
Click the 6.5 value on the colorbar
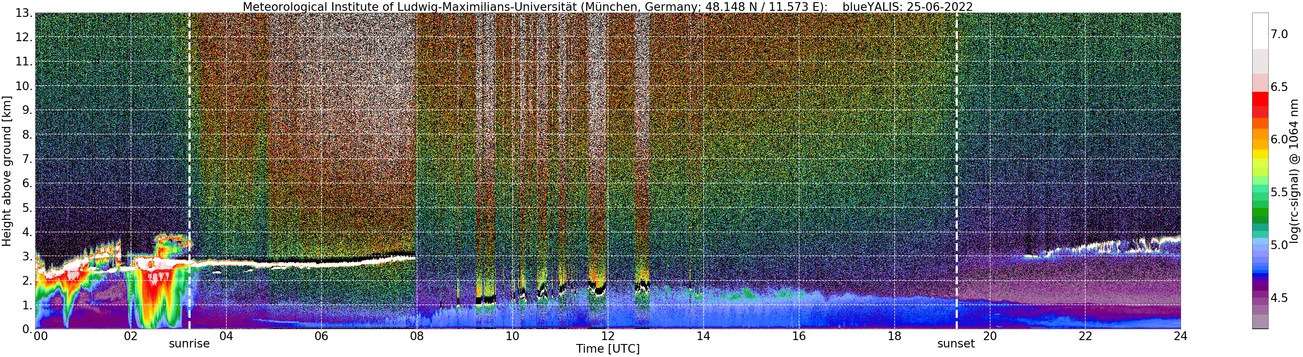tap(1279, 87)
